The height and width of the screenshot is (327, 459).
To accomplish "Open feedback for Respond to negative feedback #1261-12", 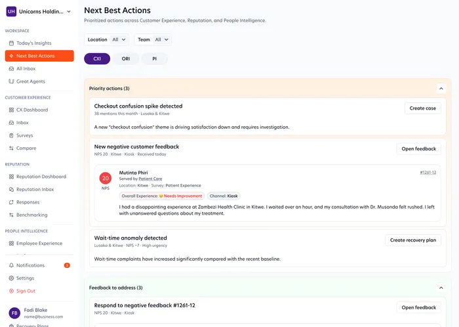I will tap(418, 307).
